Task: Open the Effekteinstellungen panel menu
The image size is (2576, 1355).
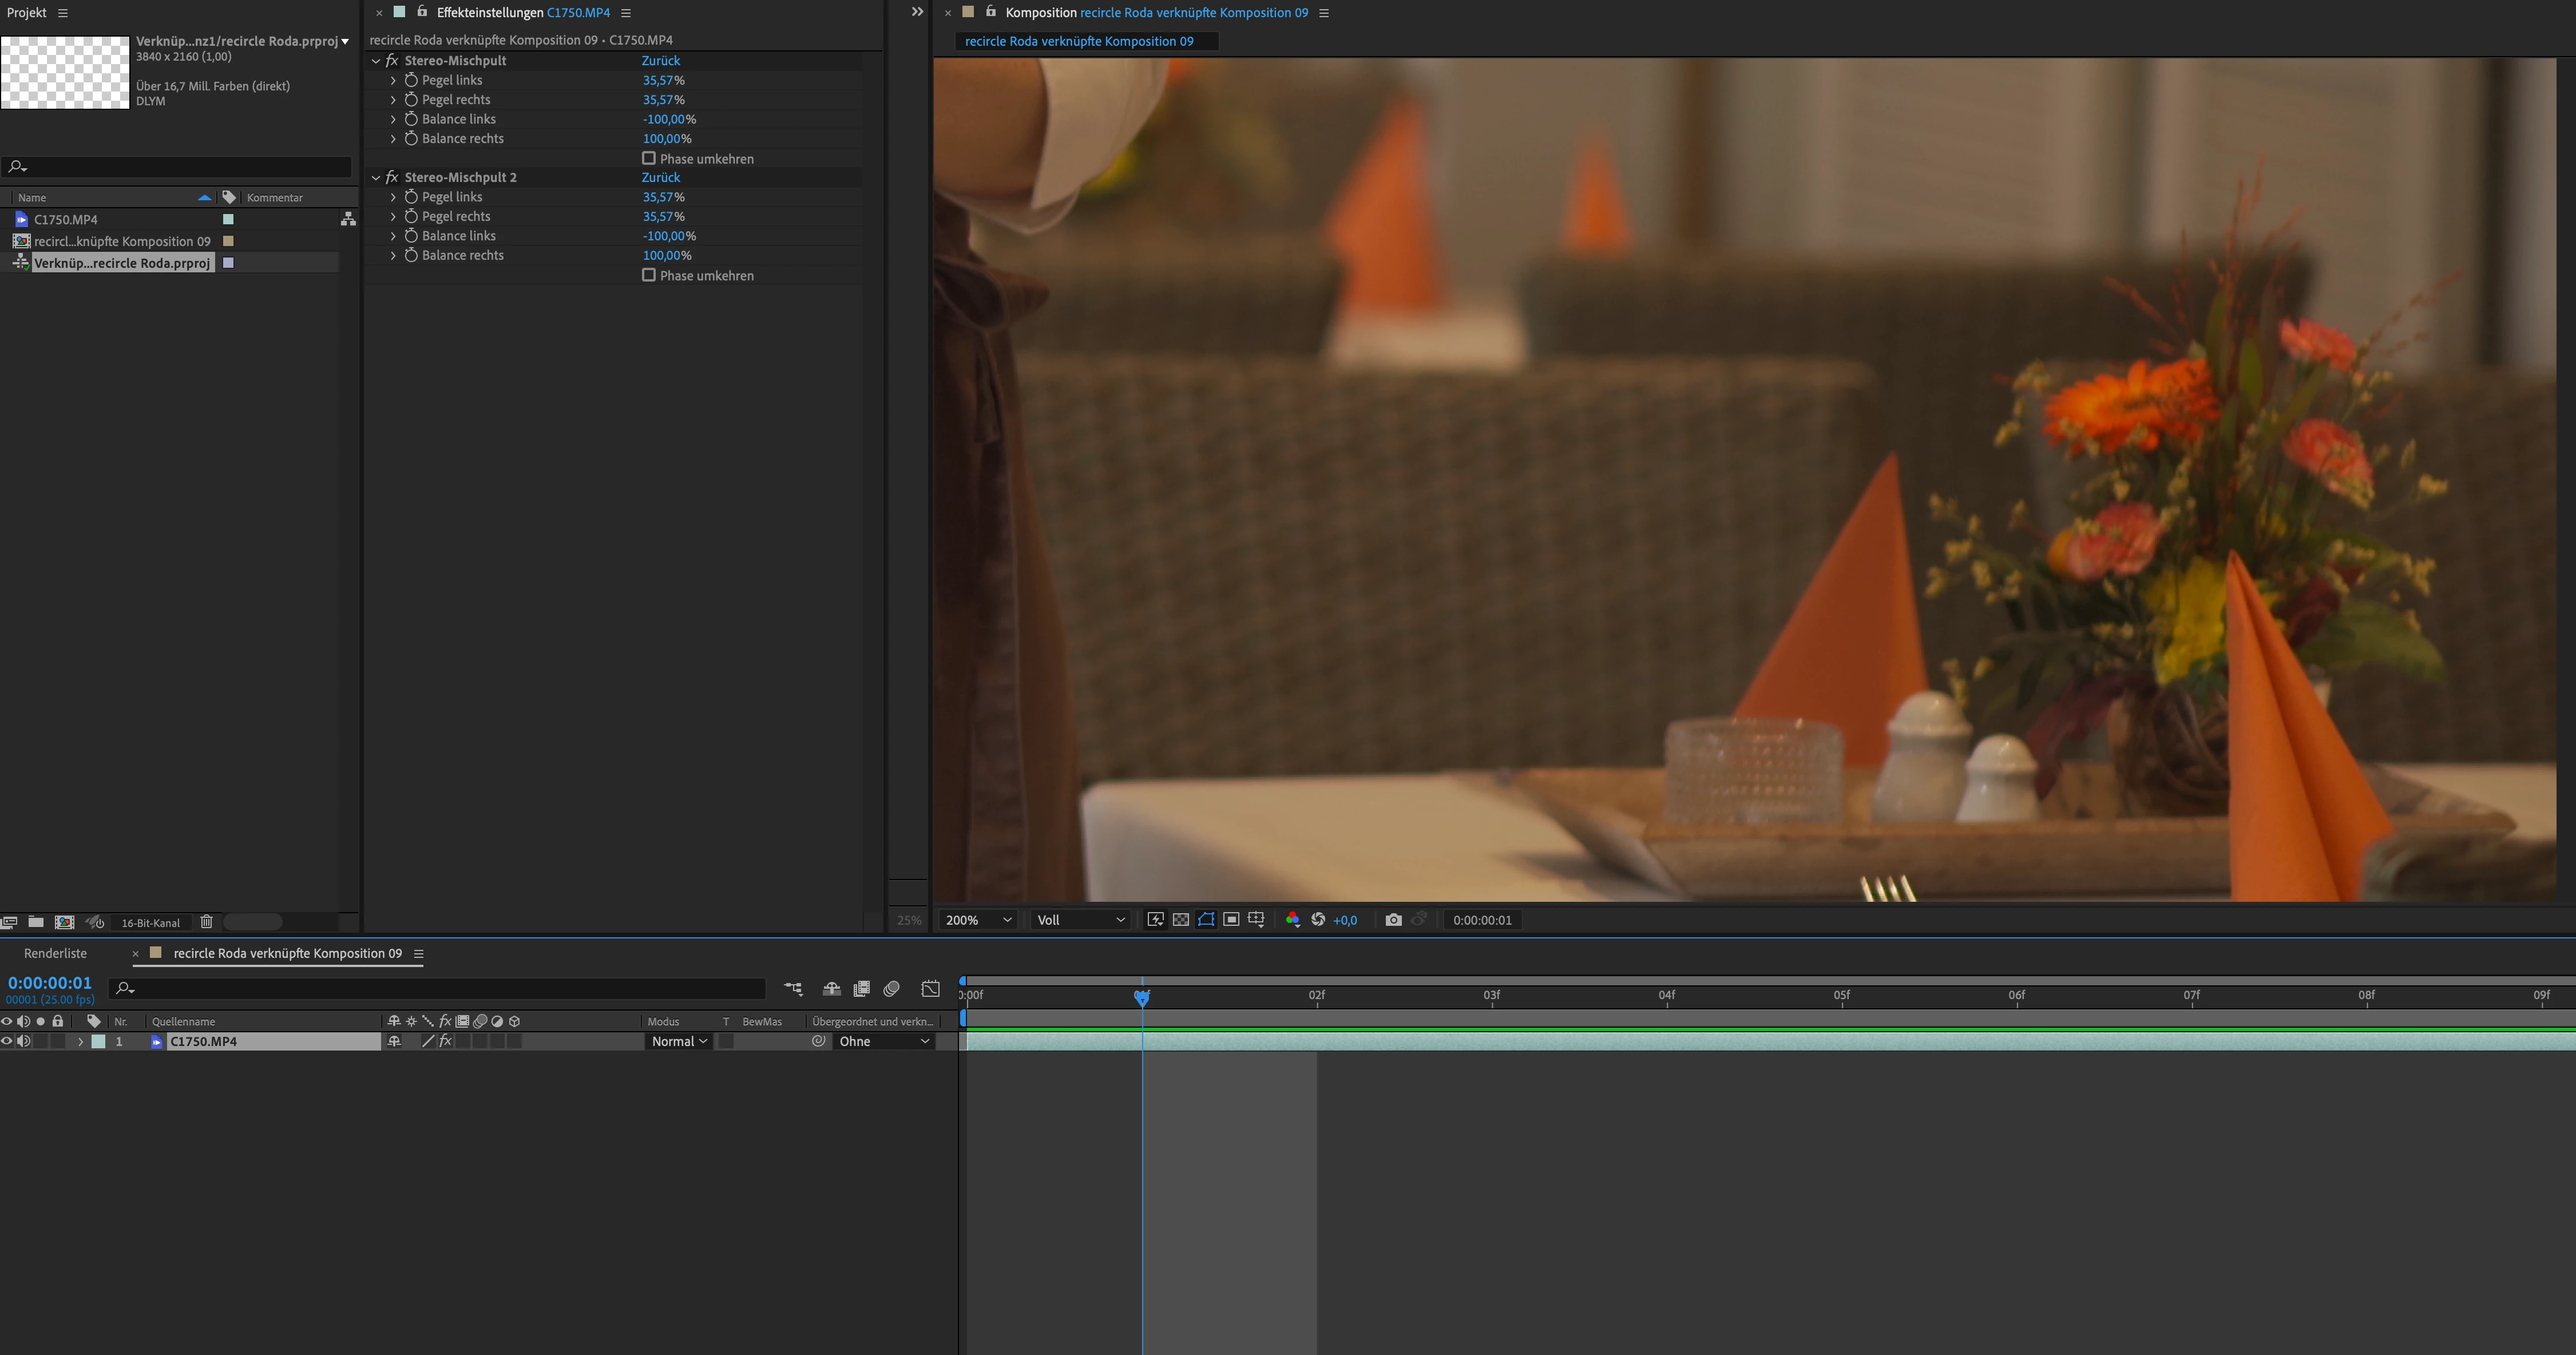Action: tap(626, 13)
